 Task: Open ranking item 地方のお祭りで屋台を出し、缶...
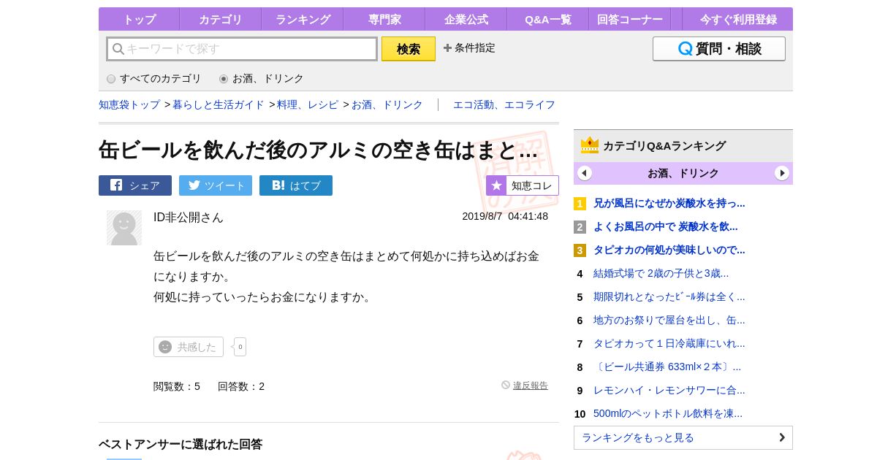coord(669,320)
